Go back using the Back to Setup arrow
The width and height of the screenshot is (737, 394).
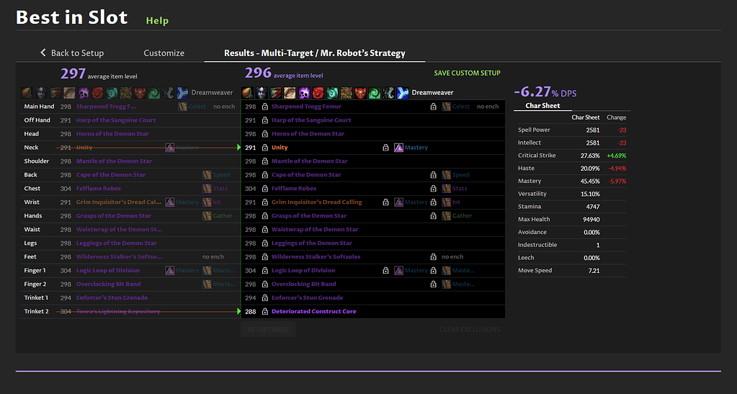point(43,53)
